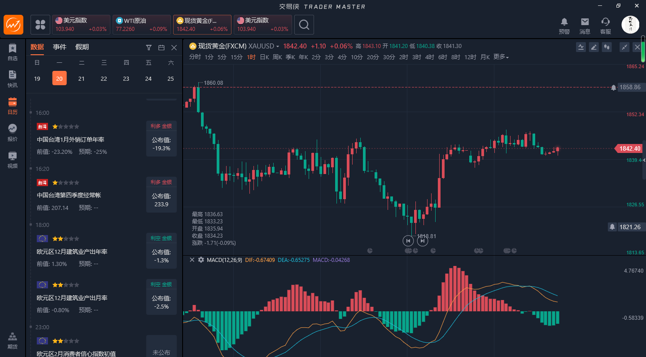Open the calendar filter funnel icon
This screenshot has width=646, height=357.
(x=149, y=48)
